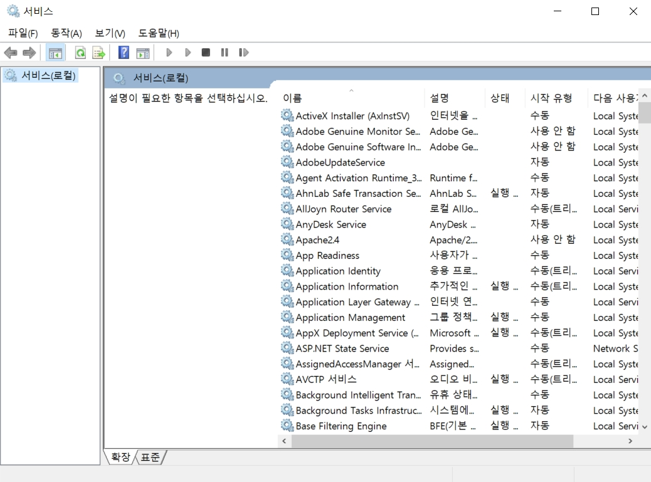Sort by the 설명 column header
The height and width of the screenshot is (482, 651).
[455, 98]
